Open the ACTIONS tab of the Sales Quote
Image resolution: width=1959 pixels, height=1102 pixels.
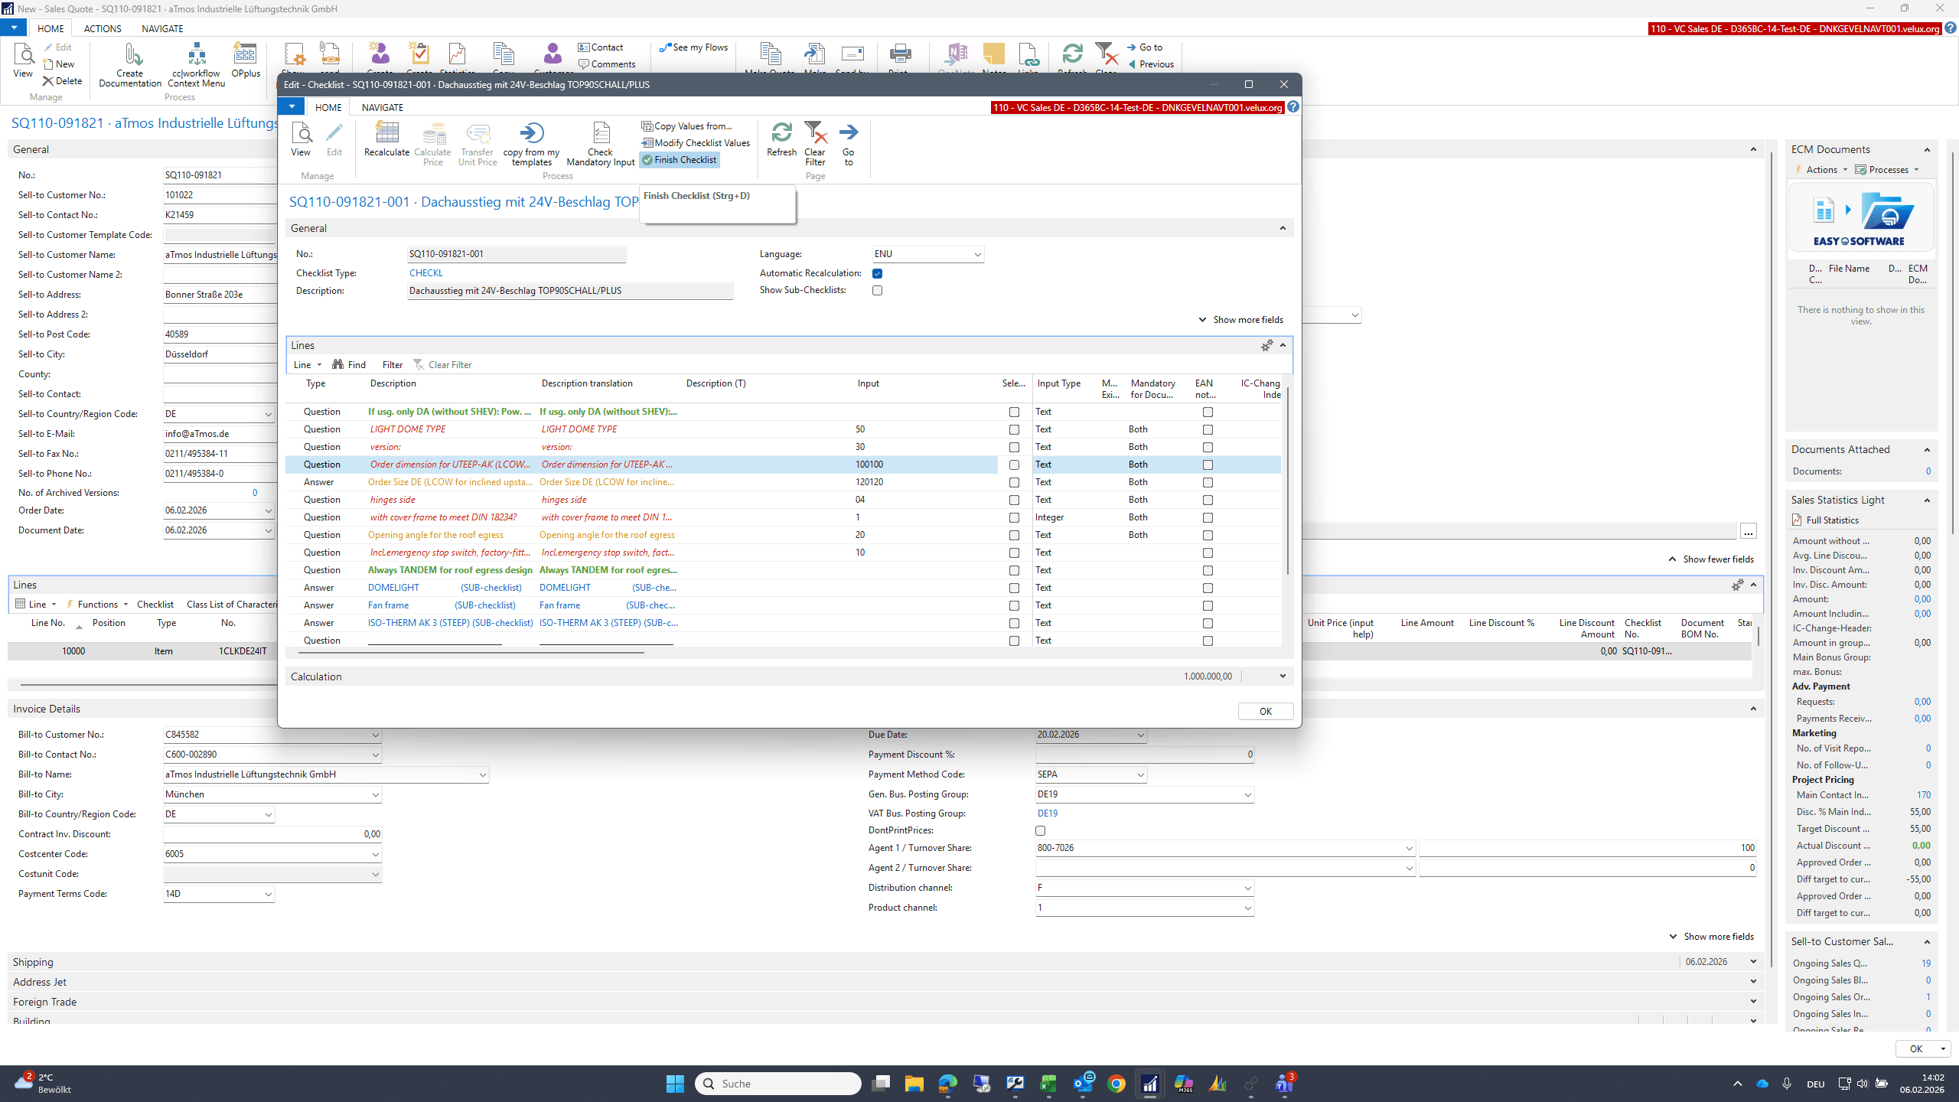[x=103, y=28]
